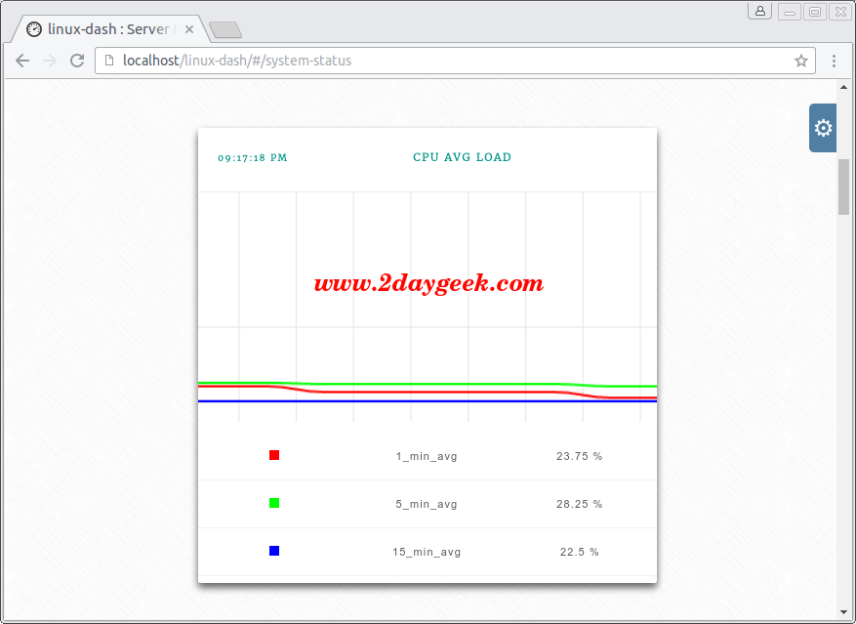Click the scrollbar down arrow

click(x=843, y=612)
